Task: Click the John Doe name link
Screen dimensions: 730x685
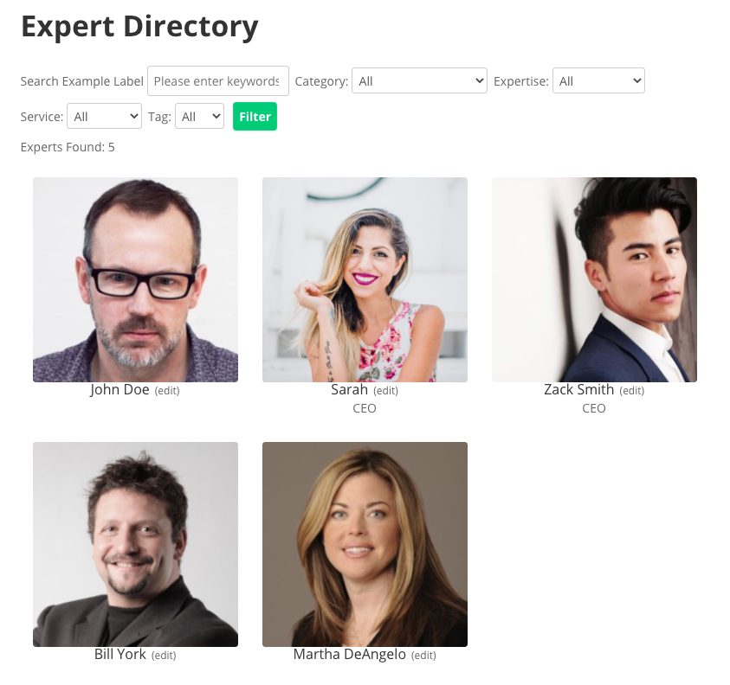Action: coord(120,390)
